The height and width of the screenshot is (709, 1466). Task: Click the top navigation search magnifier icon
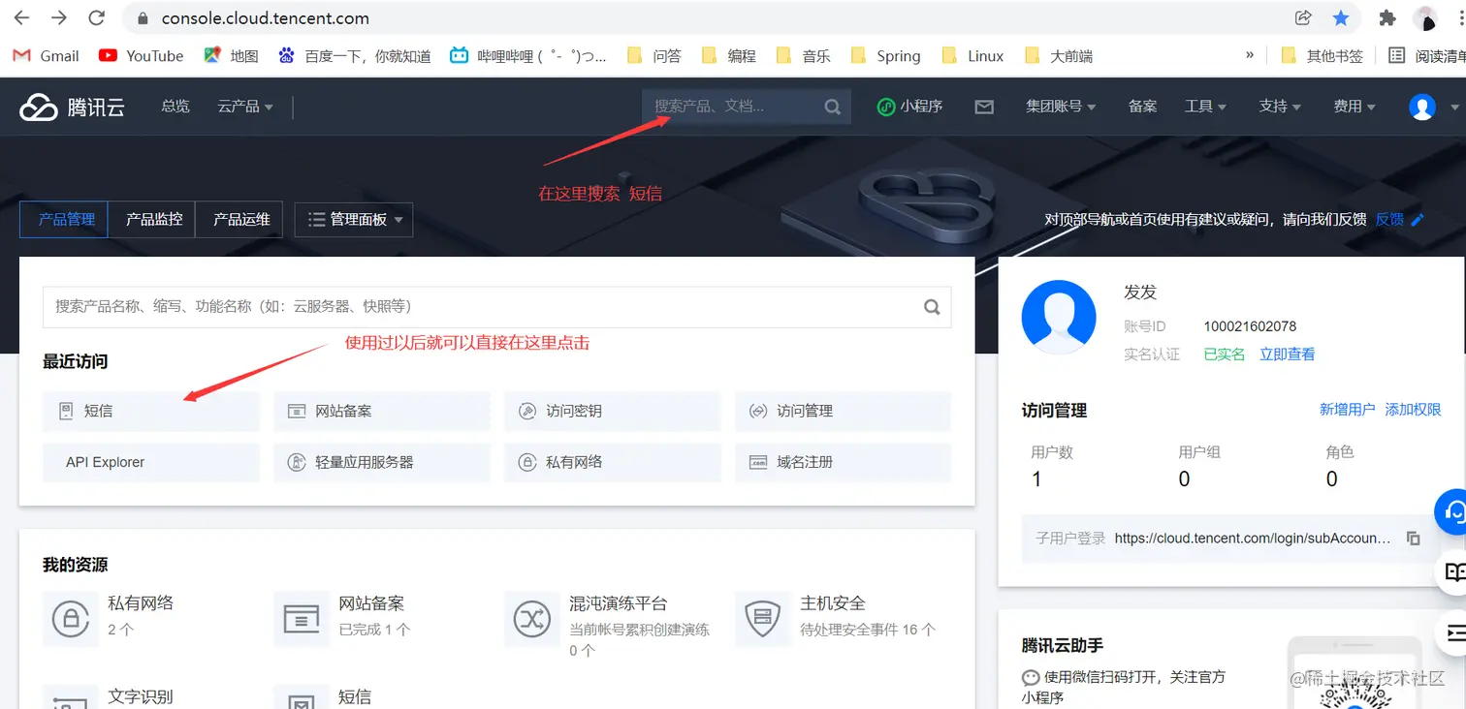(833, 107)
